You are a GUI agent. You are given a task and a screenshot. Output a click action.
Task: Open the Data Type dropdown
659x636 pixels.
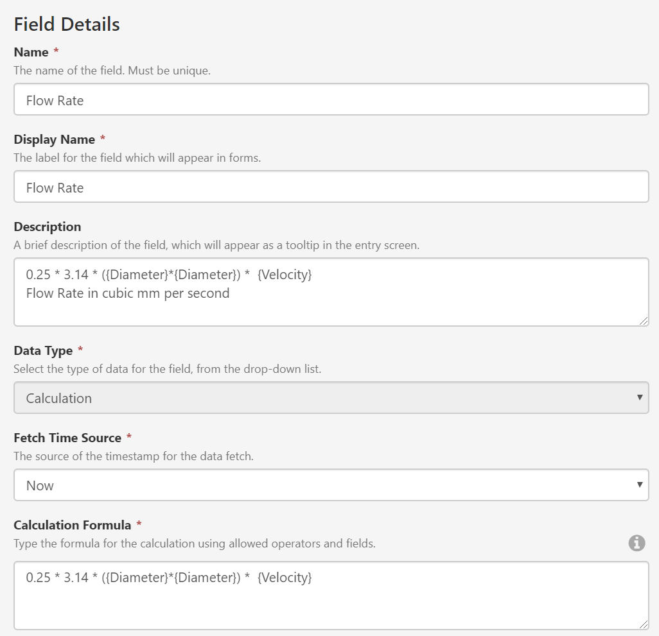coord(331,398)
